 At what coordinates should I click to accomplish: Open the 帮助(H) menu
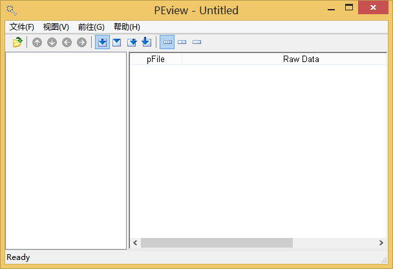[x=127, y=27]
